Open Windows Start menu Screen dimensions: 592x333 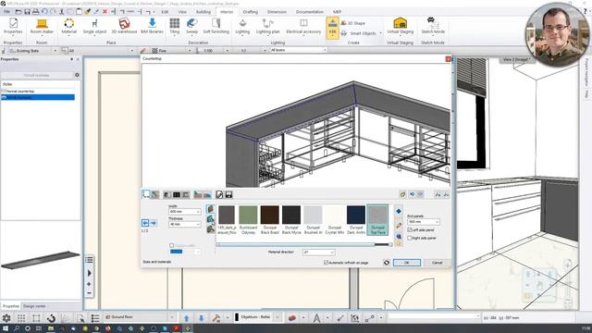6,329
